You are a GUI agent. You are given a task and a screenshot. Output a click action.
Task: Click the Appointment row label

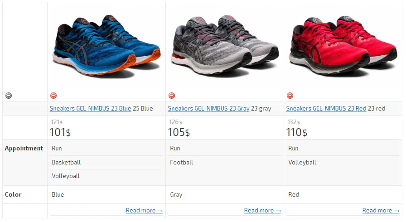tap(24, 148)
